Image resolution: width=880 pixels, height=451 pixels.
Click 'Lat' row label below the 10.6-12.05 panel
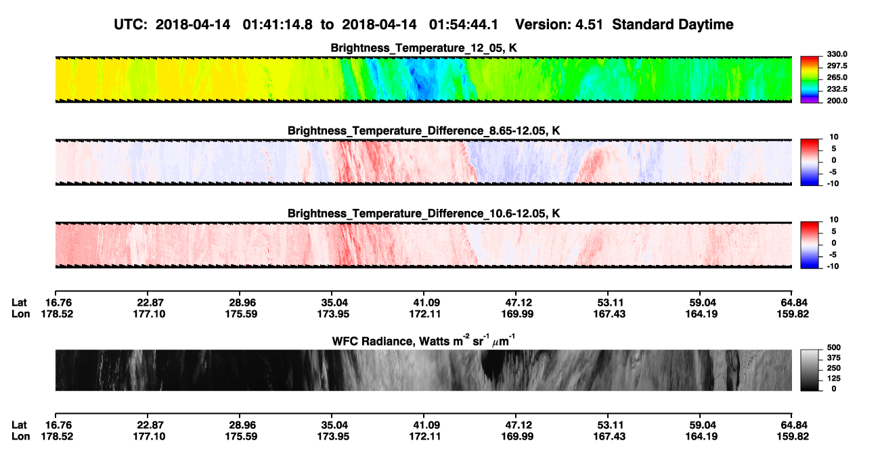click(19, 302)
